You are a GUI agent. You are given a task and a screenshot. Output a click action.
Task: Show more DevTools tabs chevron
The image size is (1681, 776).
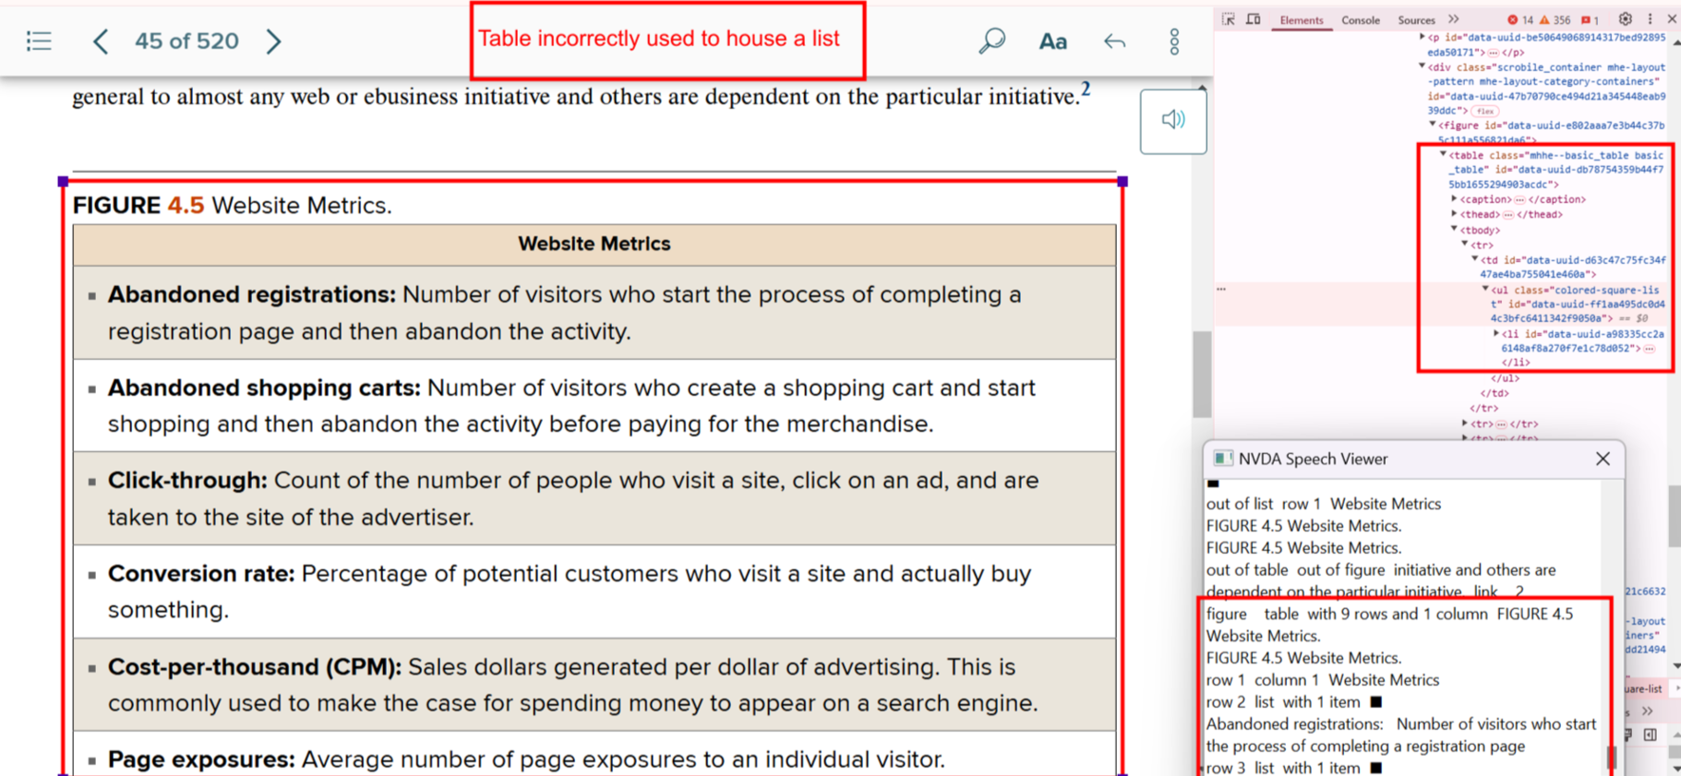(x=1454, y=19)
